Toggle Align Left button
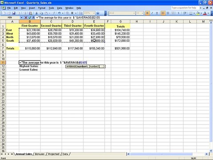This screenshot has height=160, width=213. (163, 13)
